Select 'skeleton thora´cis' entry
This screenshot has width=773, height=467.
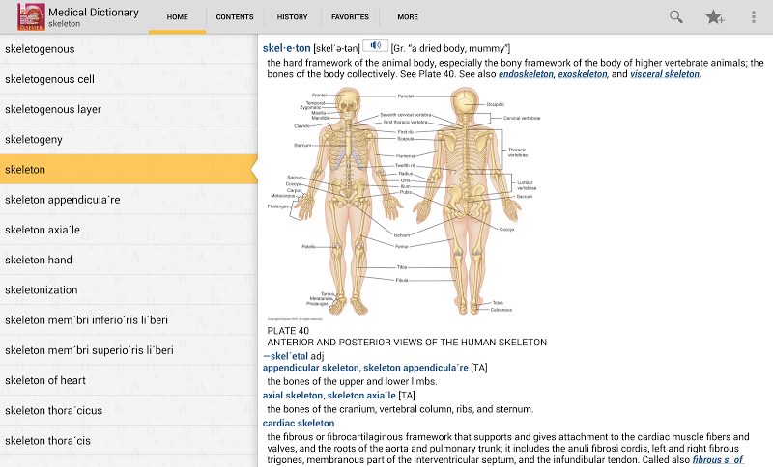coord(129,440)
